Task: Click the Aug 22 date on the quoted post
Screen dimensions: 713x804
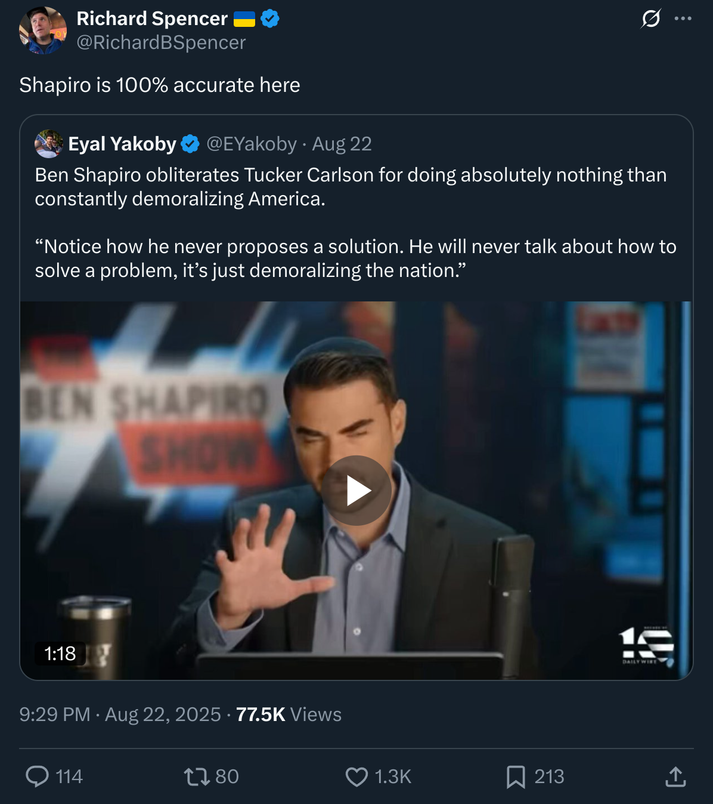Action: (x=342, y=144)
